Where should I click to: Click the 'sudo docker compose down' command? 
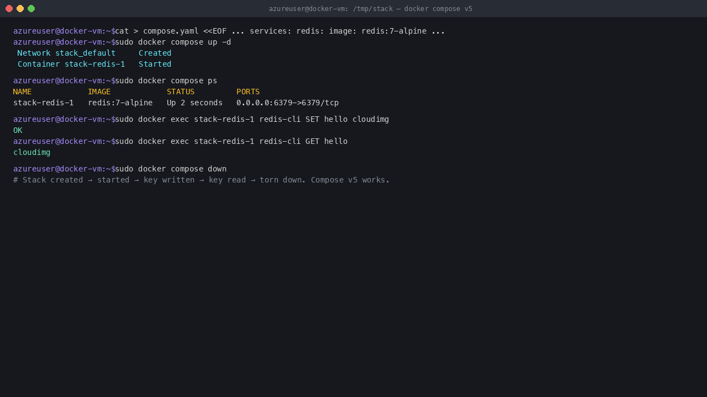point(171,169)
